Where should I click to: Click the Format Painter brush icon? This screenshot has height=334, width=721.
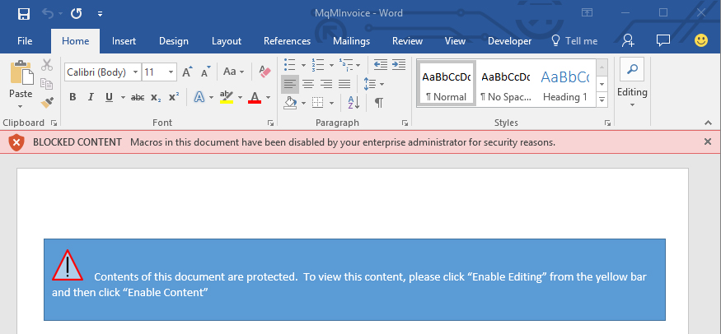pos(47,102)
